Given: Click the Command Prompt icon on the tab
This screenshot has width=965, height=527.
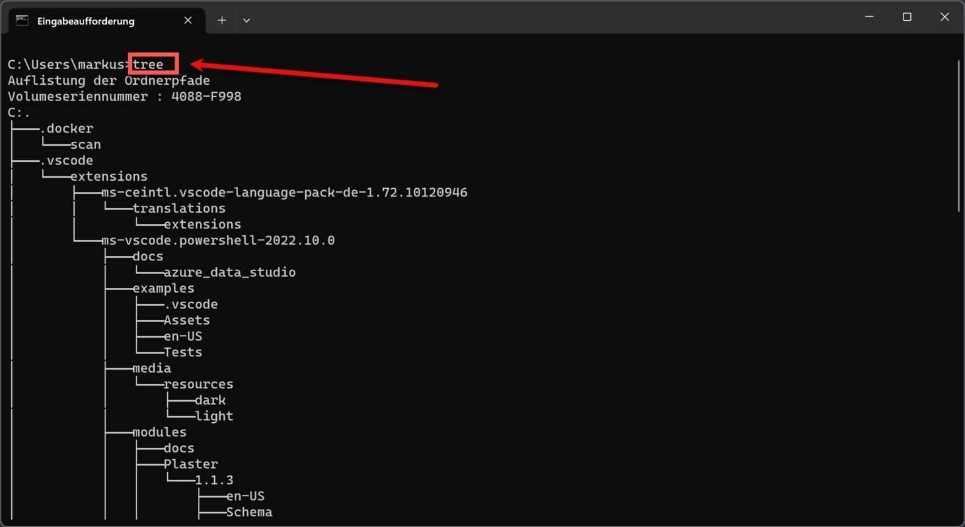Looking at the screenshot, I should [x=22, y=20].
